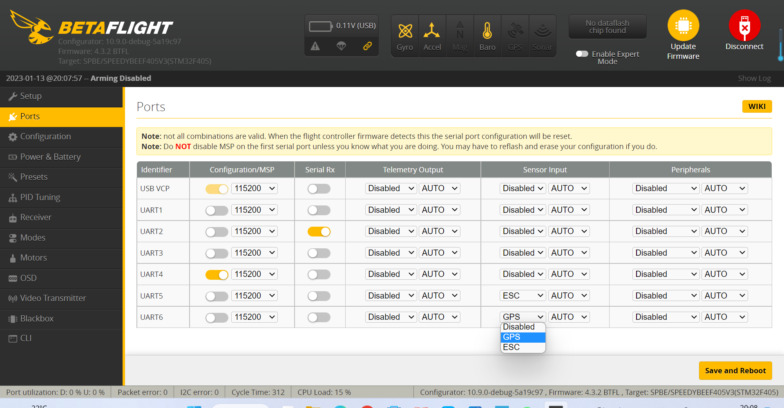Click the Presets wand icon
This screenshot has height=408, width=784.
tap(13, 177)
